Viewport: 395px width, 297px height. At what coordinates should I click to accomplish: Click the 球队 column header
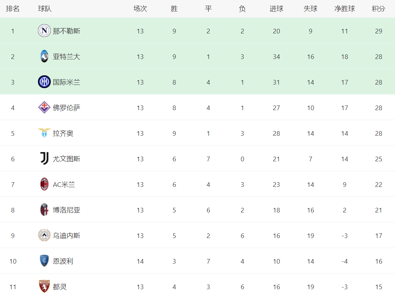tap(45, 9)
